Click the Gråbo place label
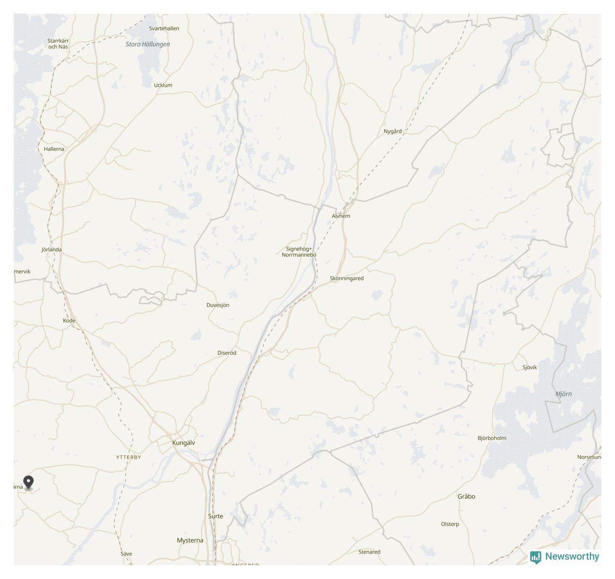This screenshot has width=615, height=579. pos(466,496)
